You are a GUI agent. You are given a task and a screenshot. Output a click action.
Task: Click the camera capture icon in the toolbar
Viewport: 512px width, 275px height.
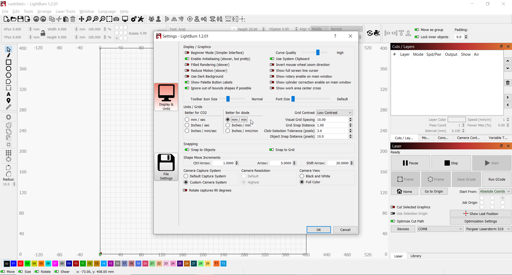[x=116, y=19]
